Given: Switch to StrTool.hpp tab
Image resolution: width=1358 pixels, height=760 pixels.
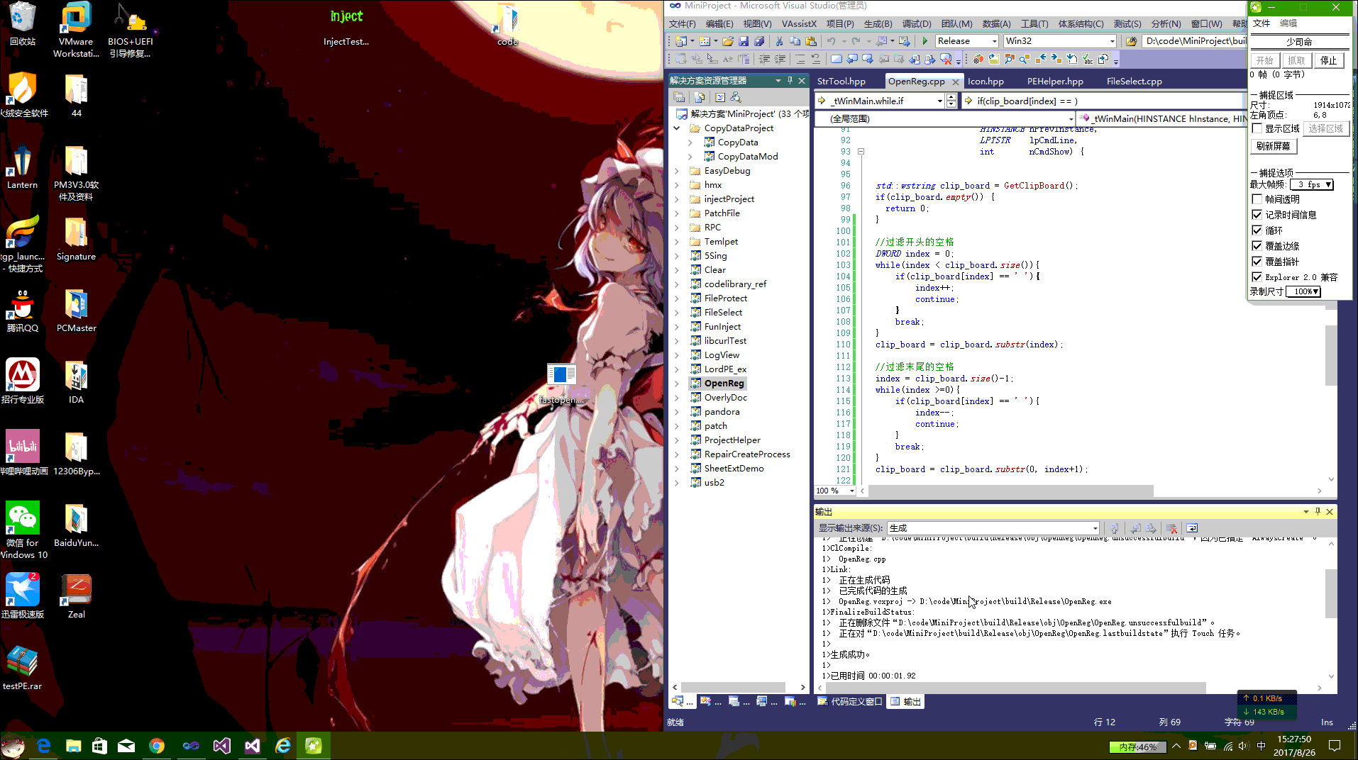Looking at the screenshot, I should [x=841, y=82].
